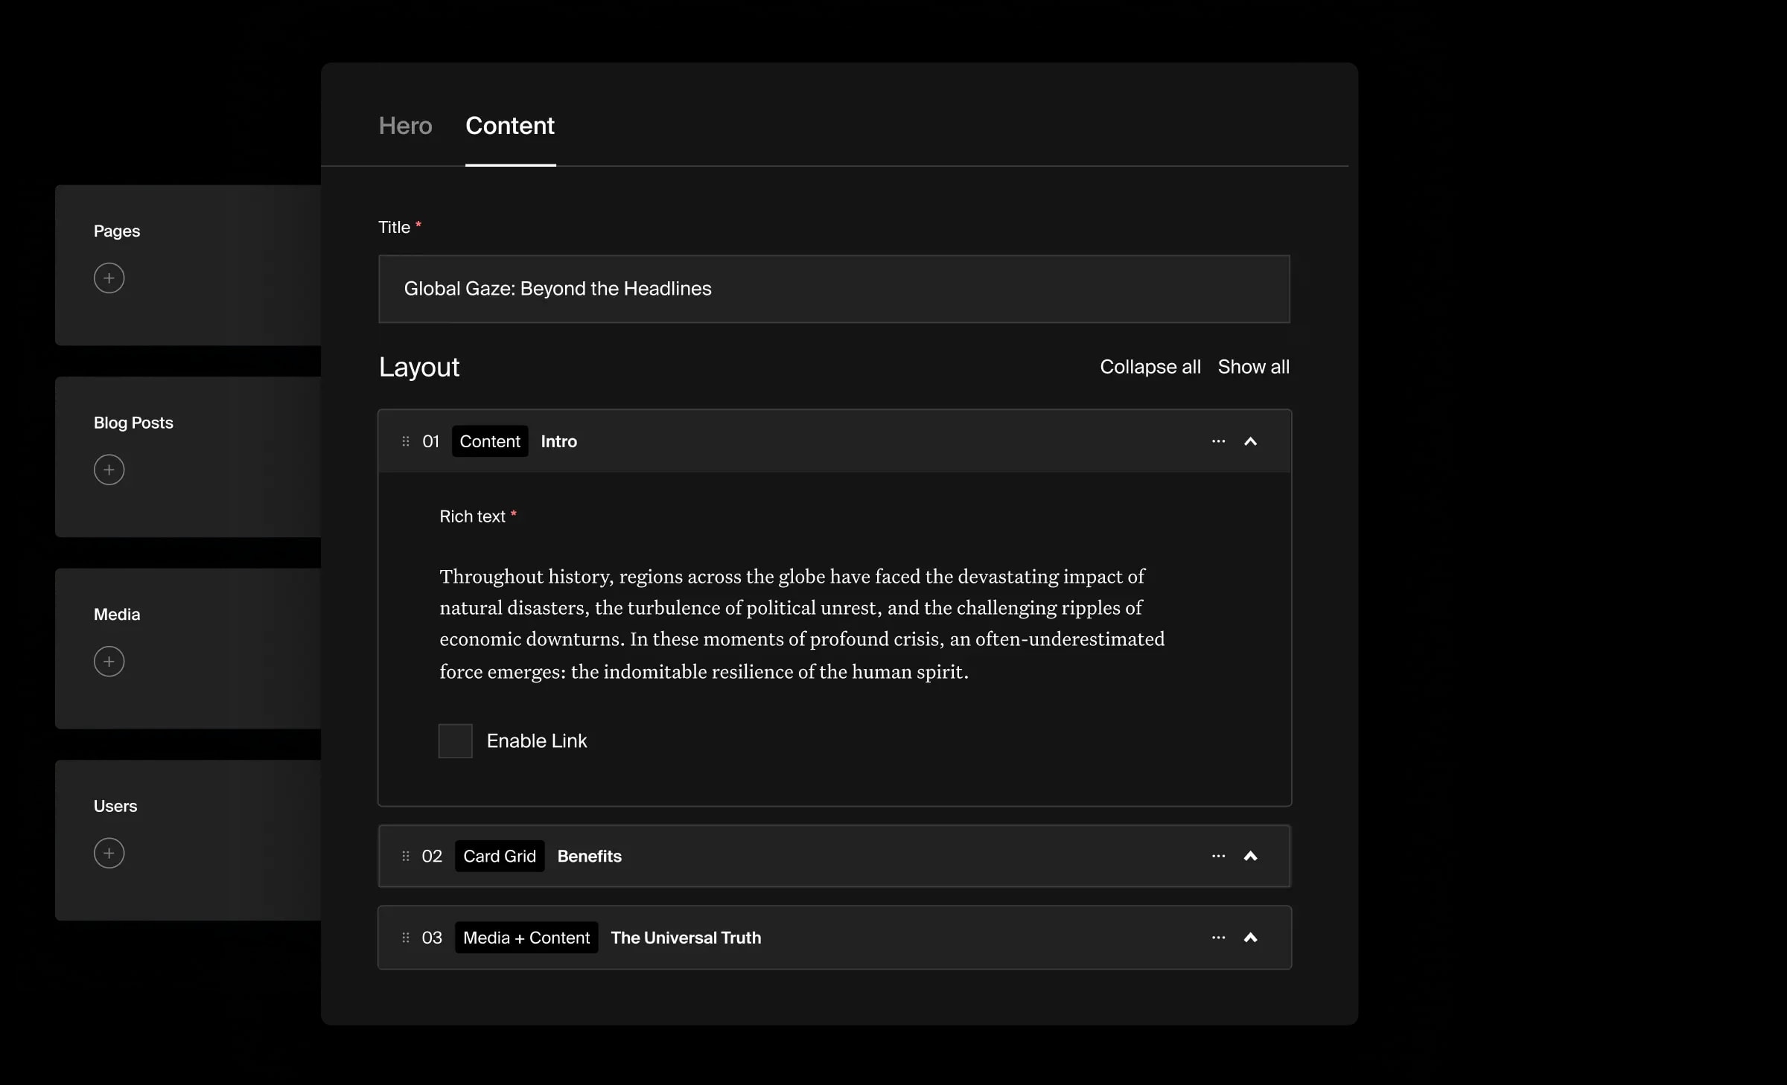Select the Content tab
The image size is (1787, 1085).
pyautogui.click(x=509, y=125)
